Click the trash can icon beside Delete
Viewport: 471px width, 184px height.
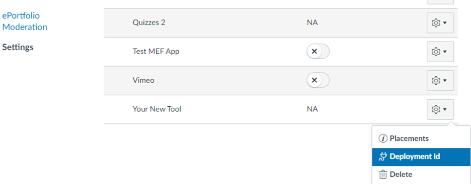[382, 174]
